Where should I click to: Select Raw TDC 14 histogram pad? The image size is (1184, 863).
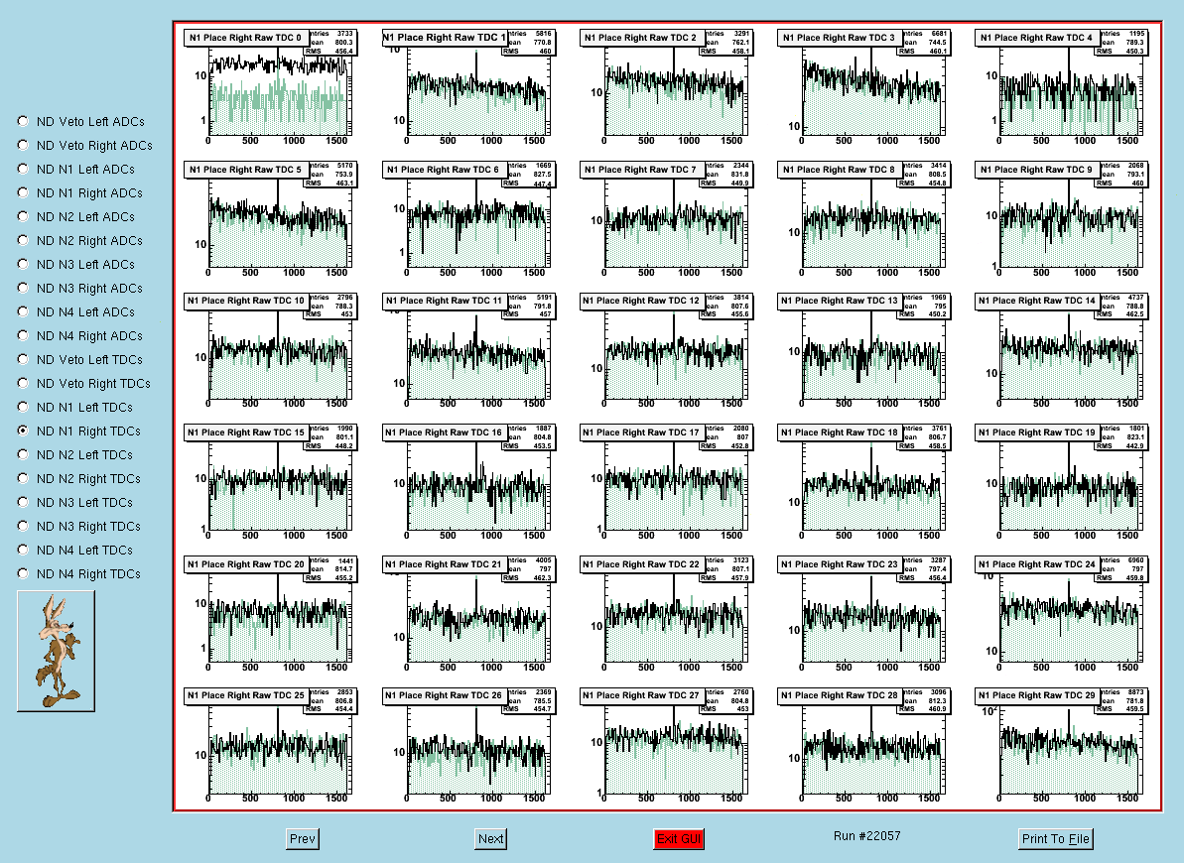pyautogui.click(x=1060, y=349)
